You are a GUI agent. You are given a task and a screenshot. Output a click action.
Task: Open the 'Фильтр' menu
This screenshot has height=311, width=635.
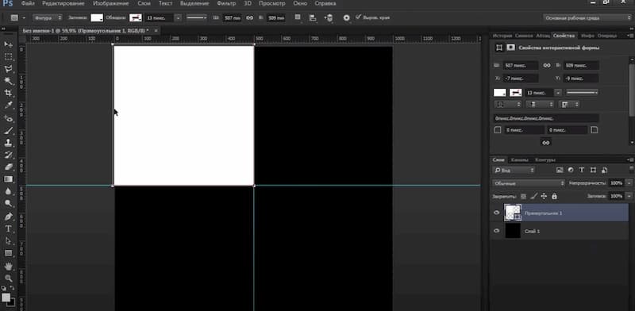tap(226, 4)
